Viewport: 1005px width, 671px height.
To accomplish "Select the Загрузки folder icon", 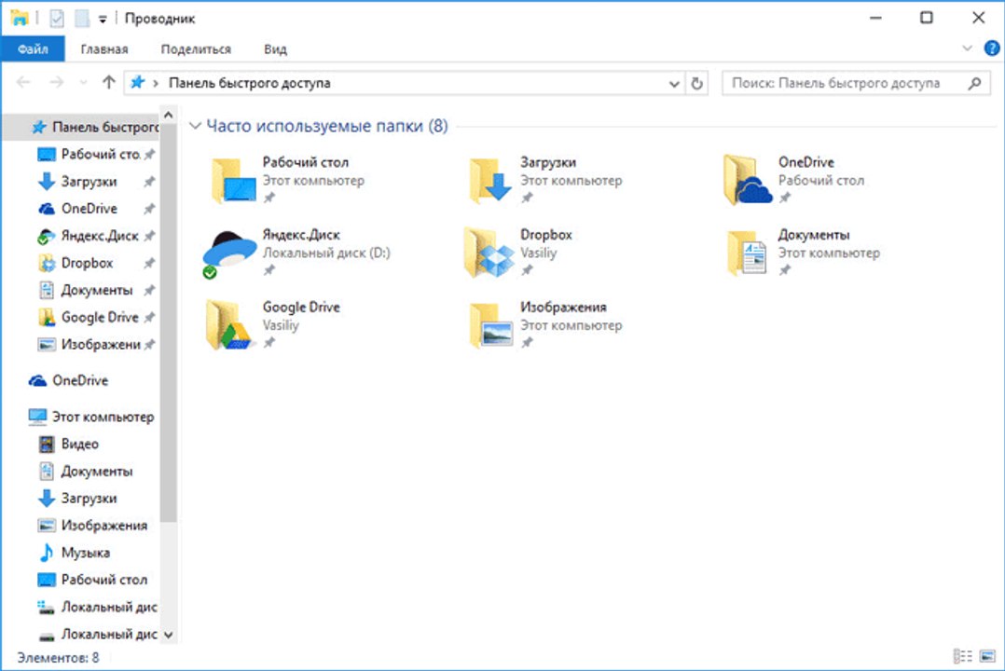I will (x=490, y=180).
